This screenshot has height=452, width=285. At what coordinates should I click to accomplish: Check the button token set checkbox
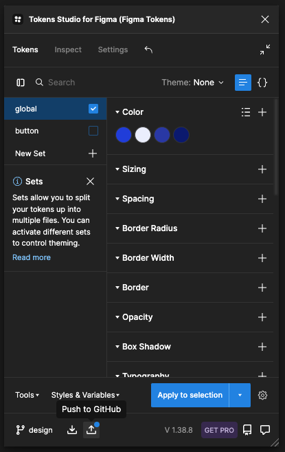pos(93,131)
